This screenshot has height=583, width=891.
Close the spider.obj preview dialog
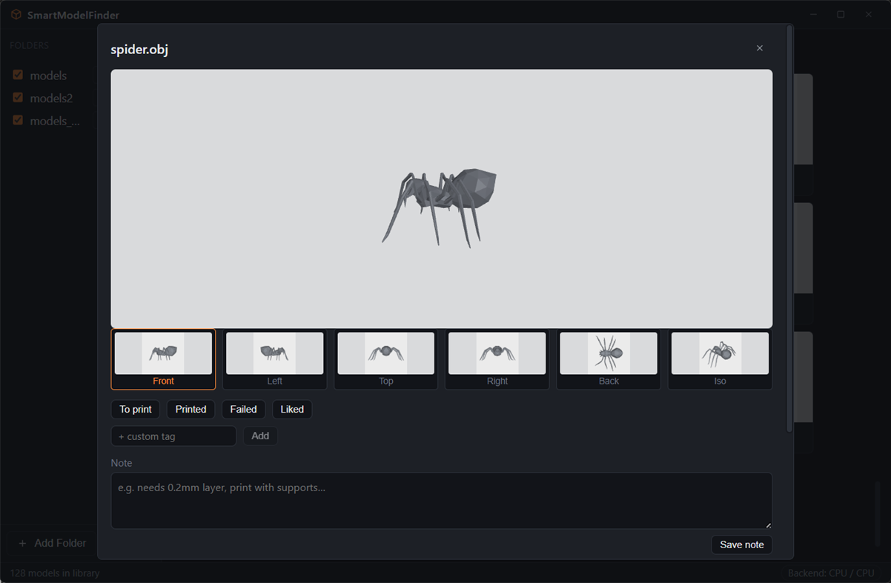(759, 48)
